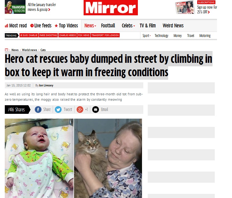Open the Transfer Window promo thumbnail
This screenshot has width=232, height=198.
(x=15, y=7)
